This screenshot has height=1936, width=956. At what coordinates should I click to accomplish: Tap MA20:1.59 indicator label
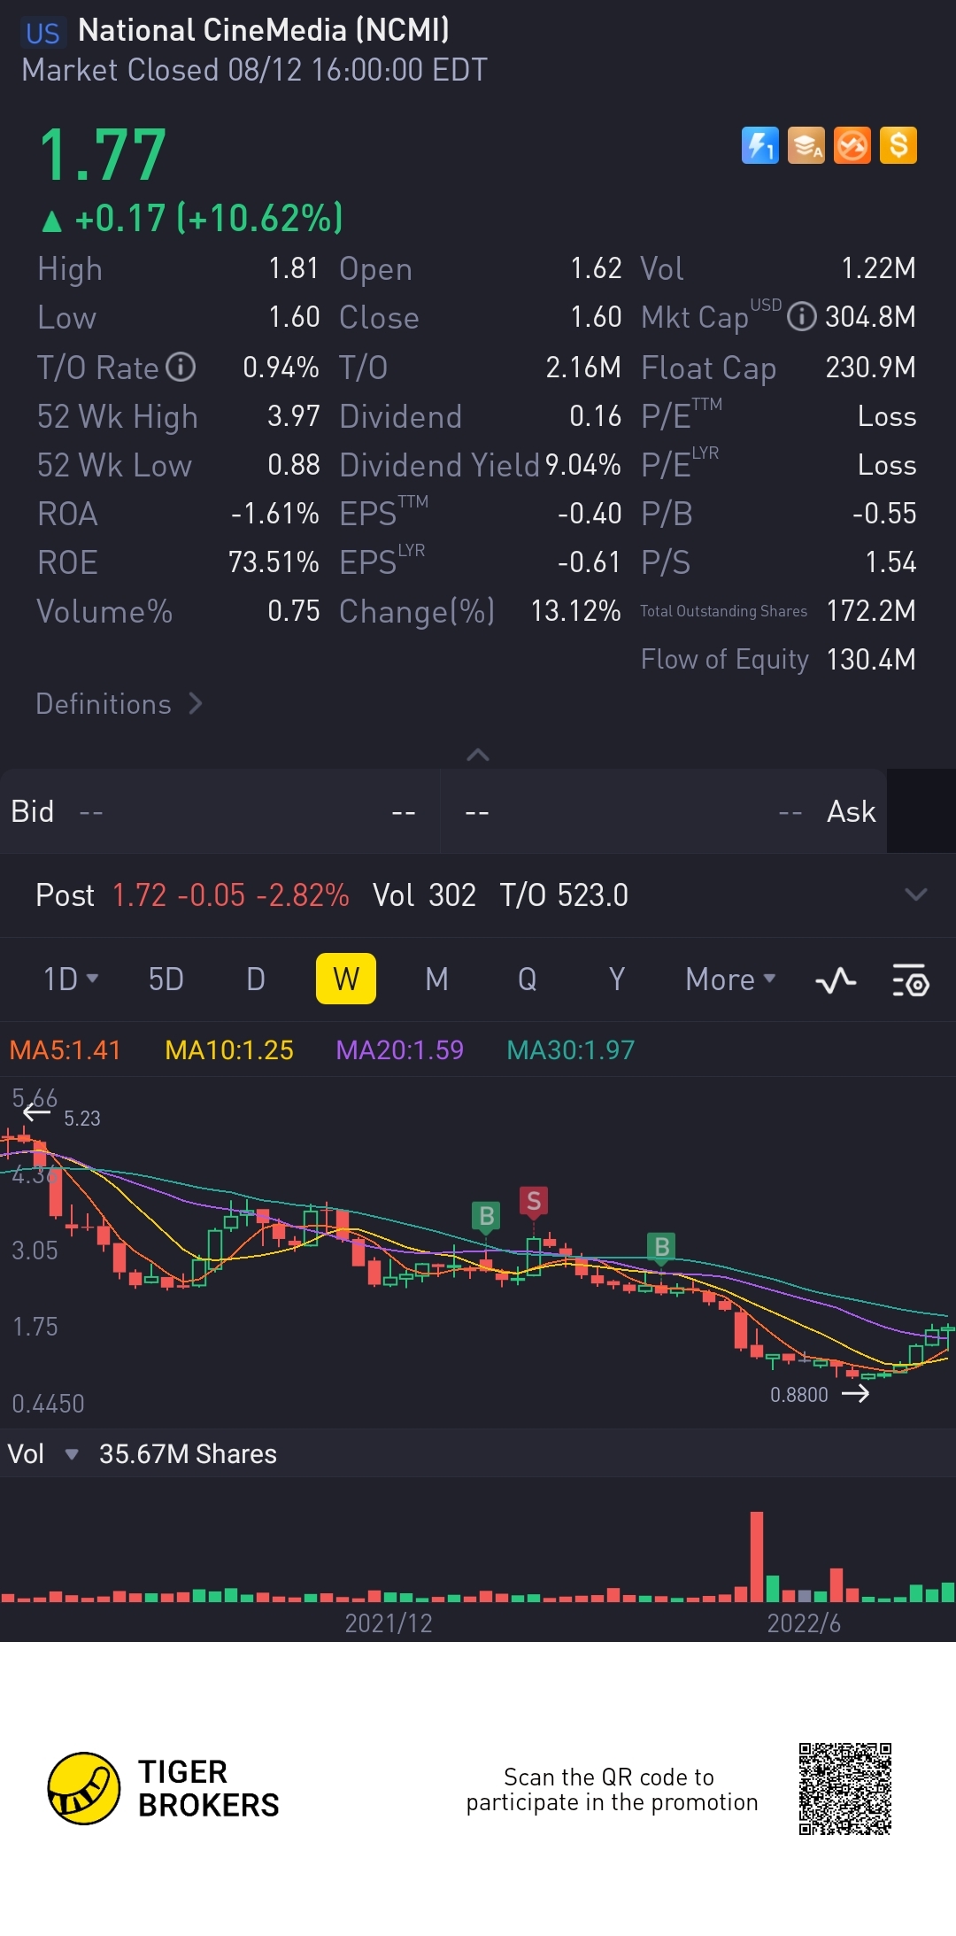[399, 1049]
